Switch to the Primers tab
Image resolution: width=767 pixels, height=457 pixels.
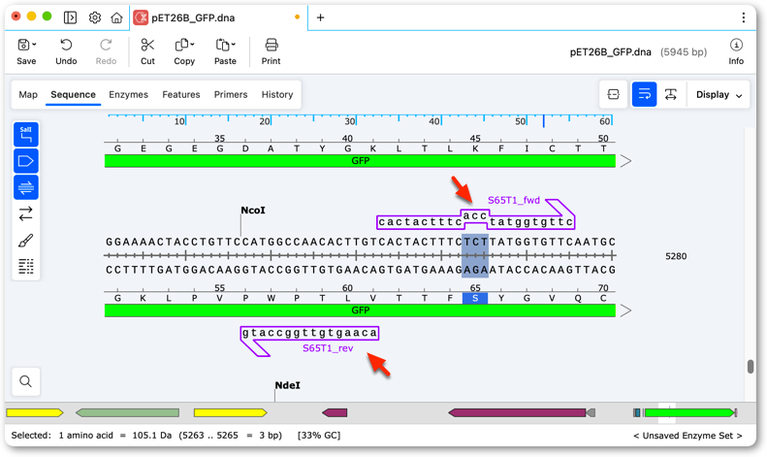coord(231,94)
